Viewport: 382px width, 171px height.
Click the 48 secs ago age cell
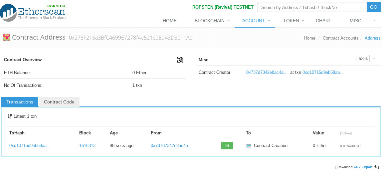121,146
